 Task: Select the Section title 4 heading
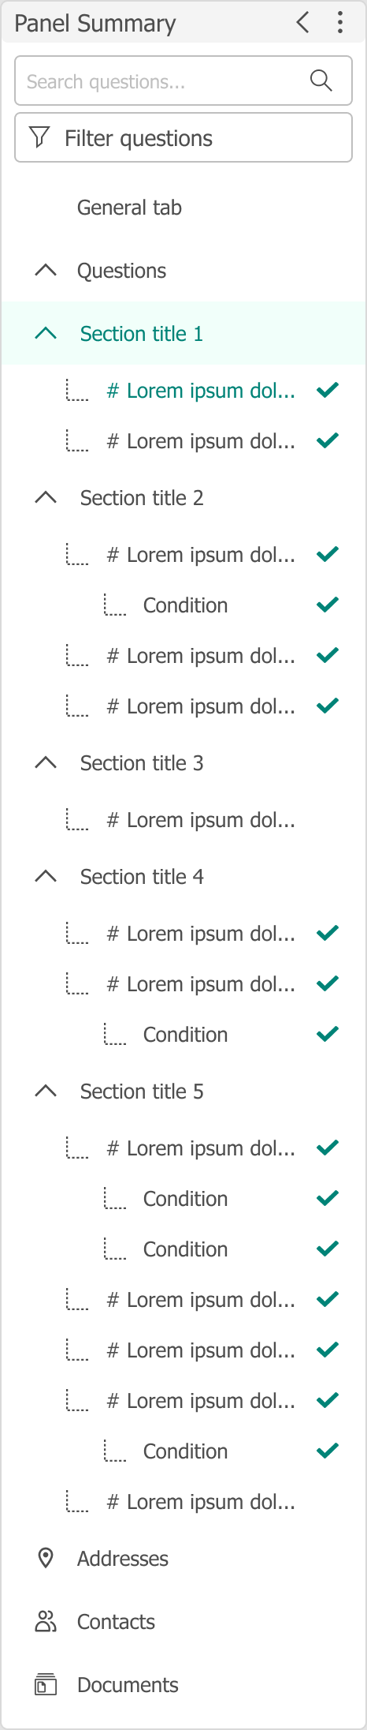142,877
